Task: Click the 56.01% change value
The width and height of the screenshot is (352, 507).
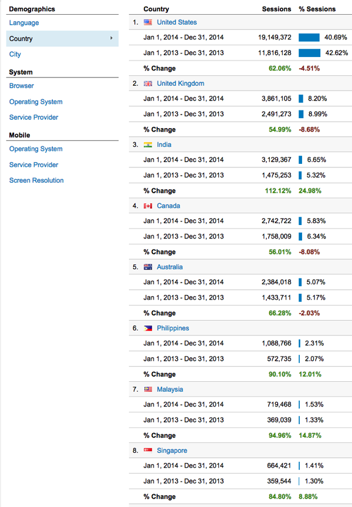Action: [x=280, y=252]
